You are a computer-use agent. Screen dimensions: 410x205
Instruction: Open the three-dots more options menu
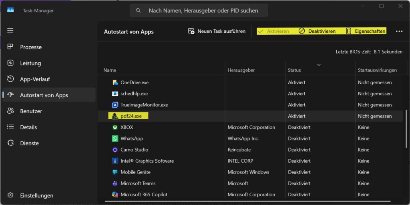[399, 31]
